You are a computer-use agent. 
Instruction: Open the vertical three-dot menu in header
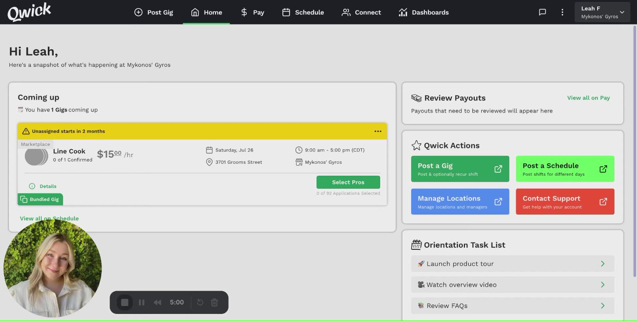point(562,12)
